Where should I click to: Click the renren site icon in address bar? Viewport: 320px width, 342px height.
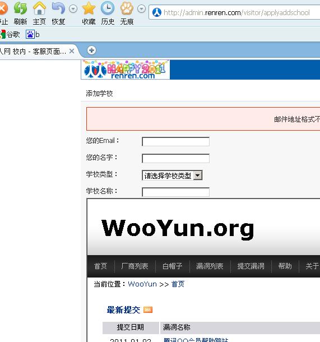pyautogui.click(x=157, y=12)
